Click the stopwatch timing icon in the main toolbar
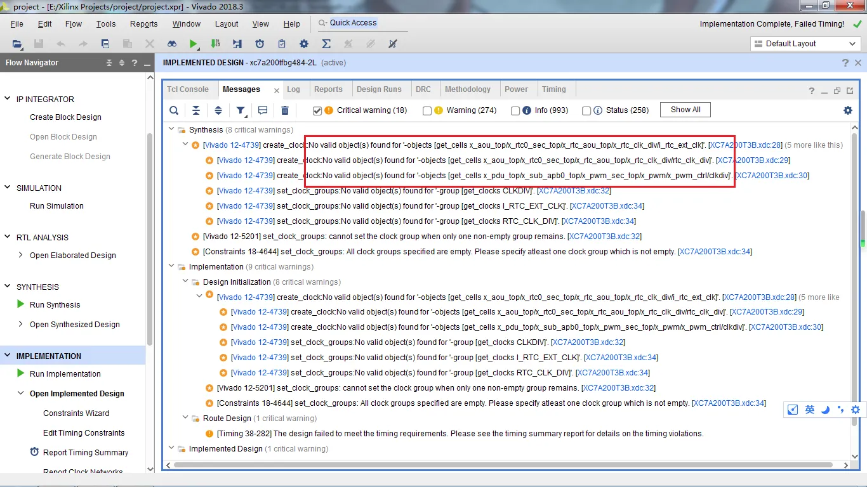Image resolution: width=867 pixels, height=487 pixels. click(260, 44)
